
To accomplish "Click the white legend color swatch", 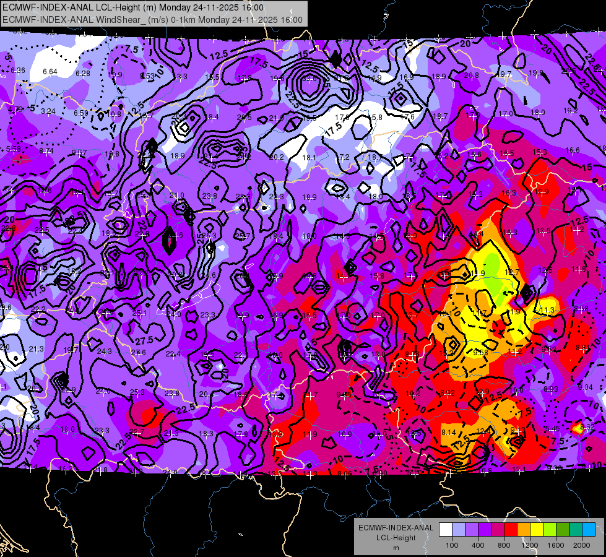I will coord(445,530).
